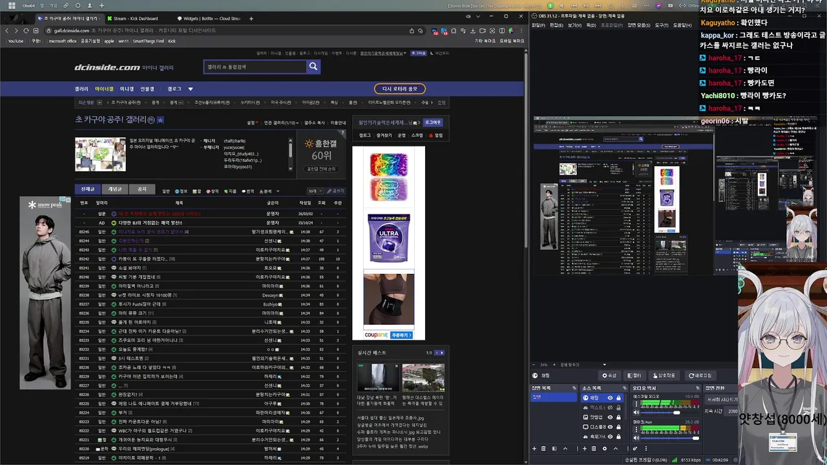Open OBS source 속성 properties button
The image size is (827, 465).
click(x=609, y=376)
